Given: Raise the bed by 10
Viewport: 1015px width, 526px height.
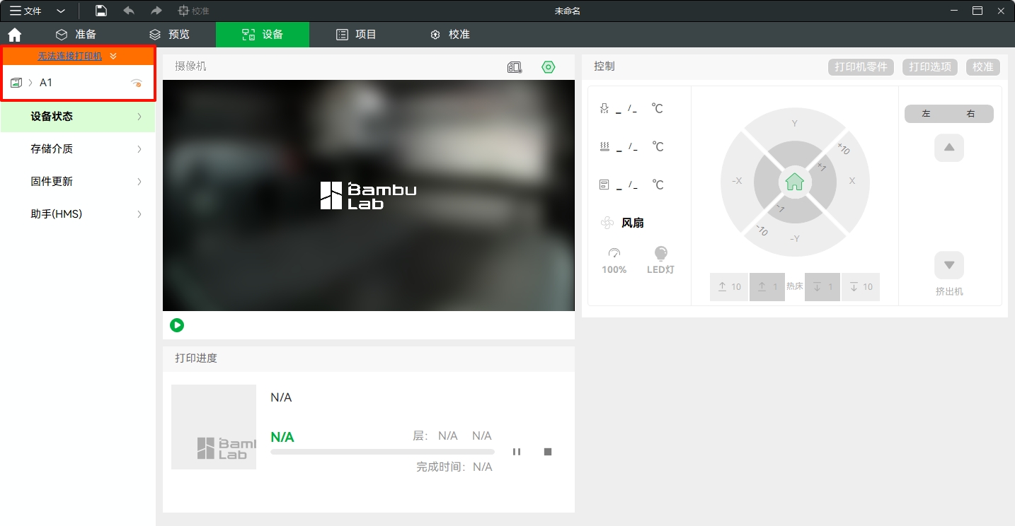Looking at the screenshot, I should click(x=729, y=287).
